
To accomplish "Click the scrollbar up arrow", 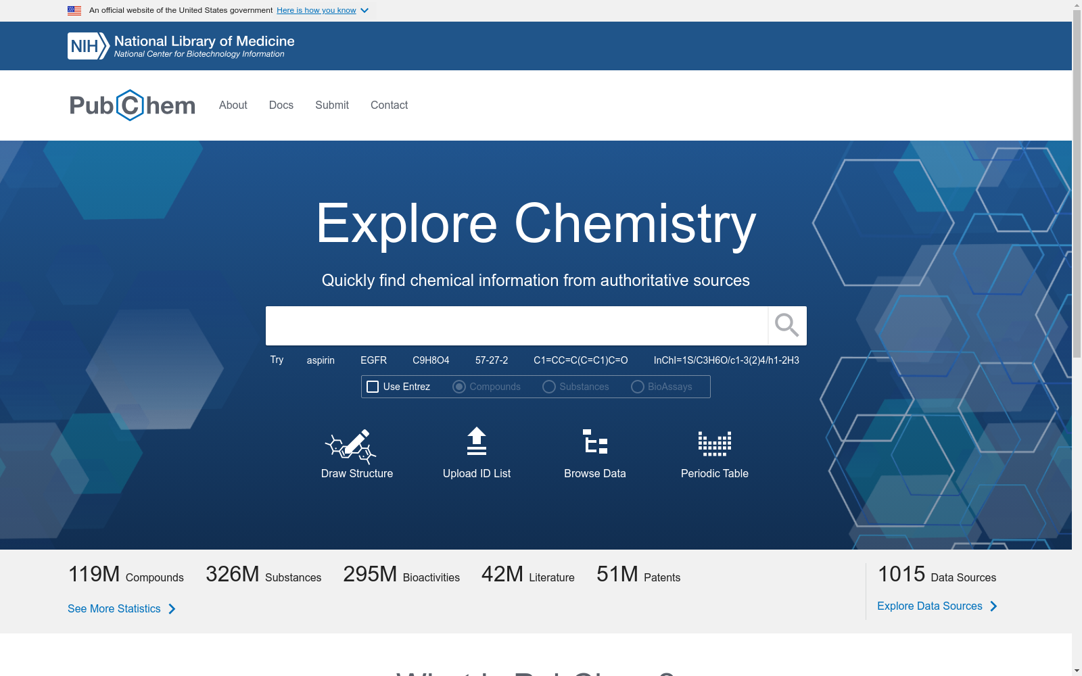I will (1077, 5).
